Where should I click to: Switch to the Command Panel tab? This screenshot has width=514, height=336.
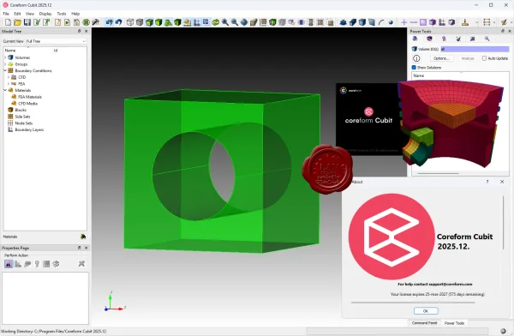[424, 323]
